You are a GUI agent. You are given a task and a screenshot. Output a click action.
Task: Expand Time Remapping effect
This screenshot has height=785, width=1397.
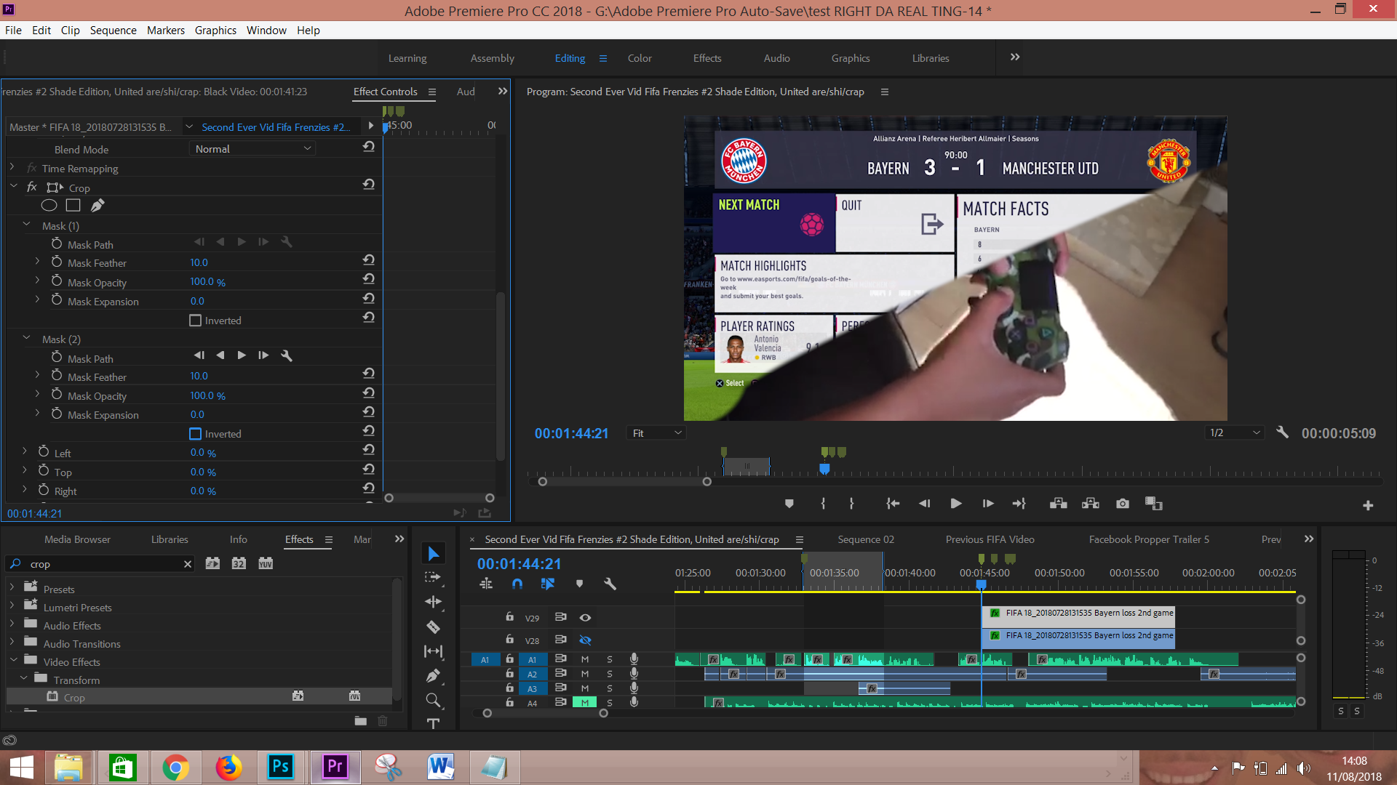click(12, 168)
